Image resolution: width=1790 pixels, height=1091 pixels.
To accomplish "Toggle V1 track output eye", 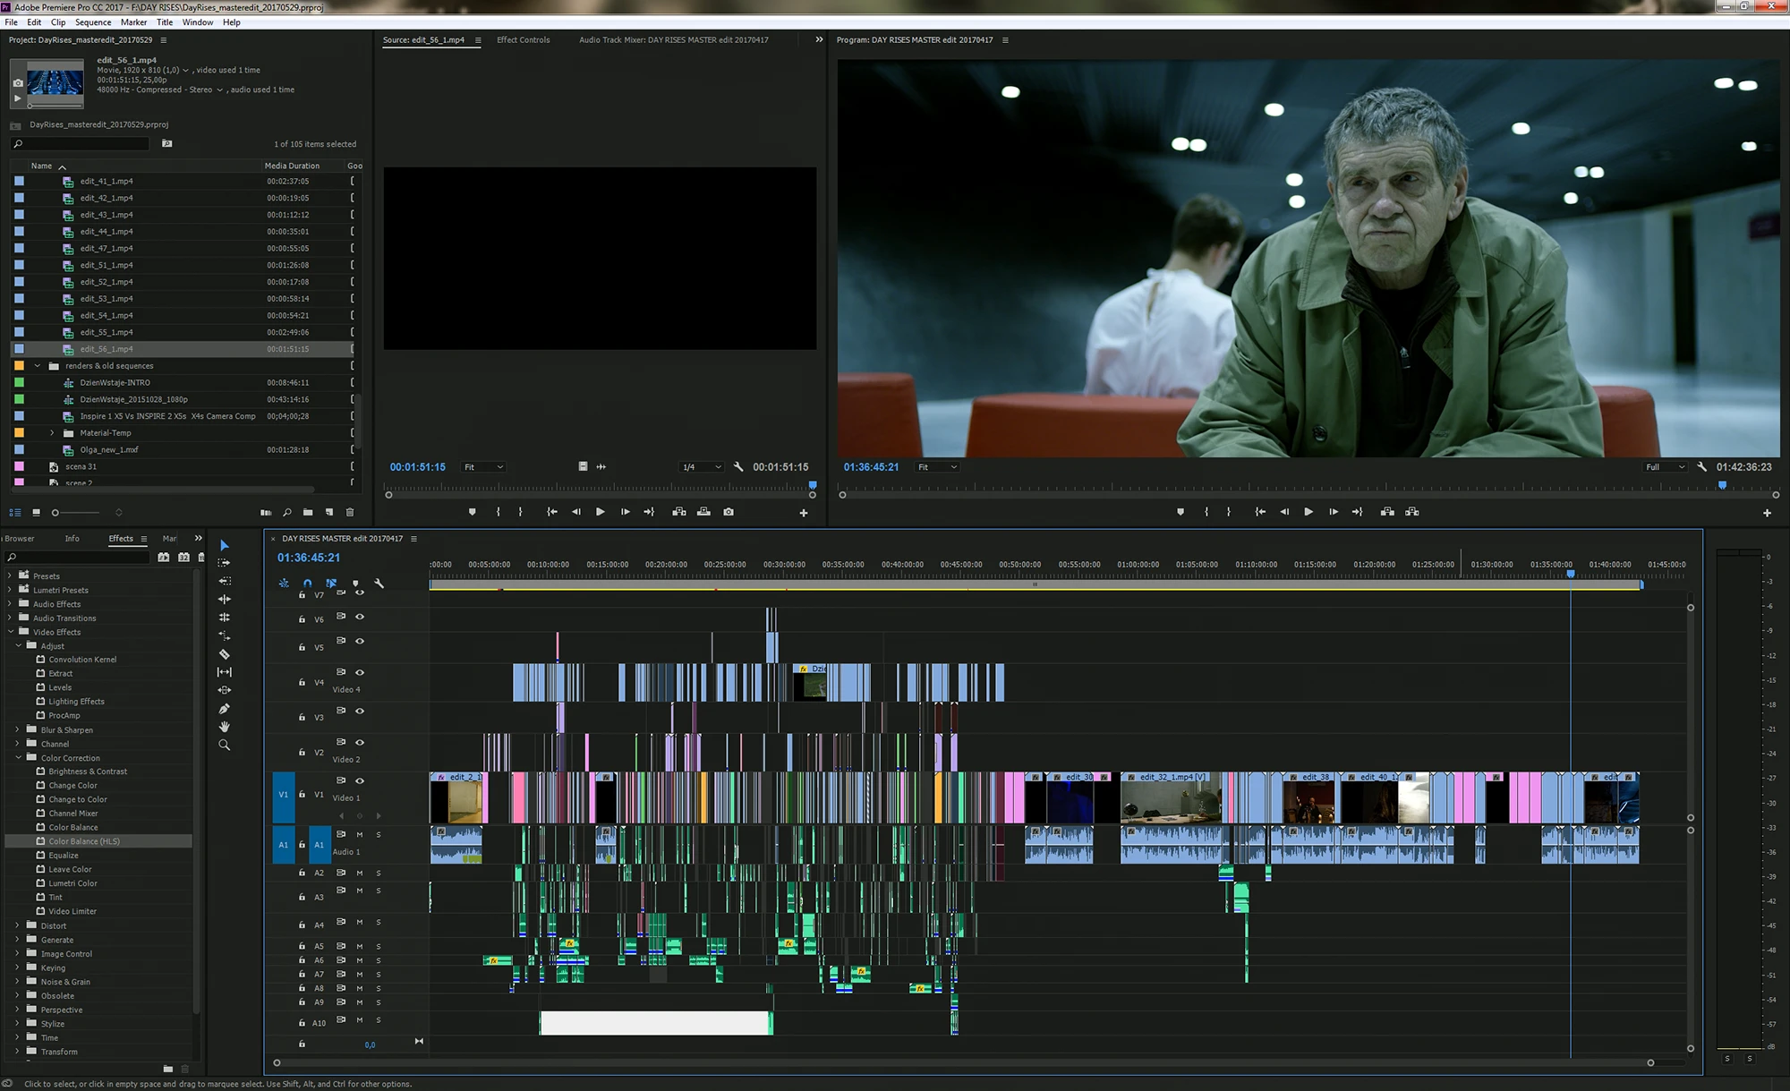I will point(360,780).
